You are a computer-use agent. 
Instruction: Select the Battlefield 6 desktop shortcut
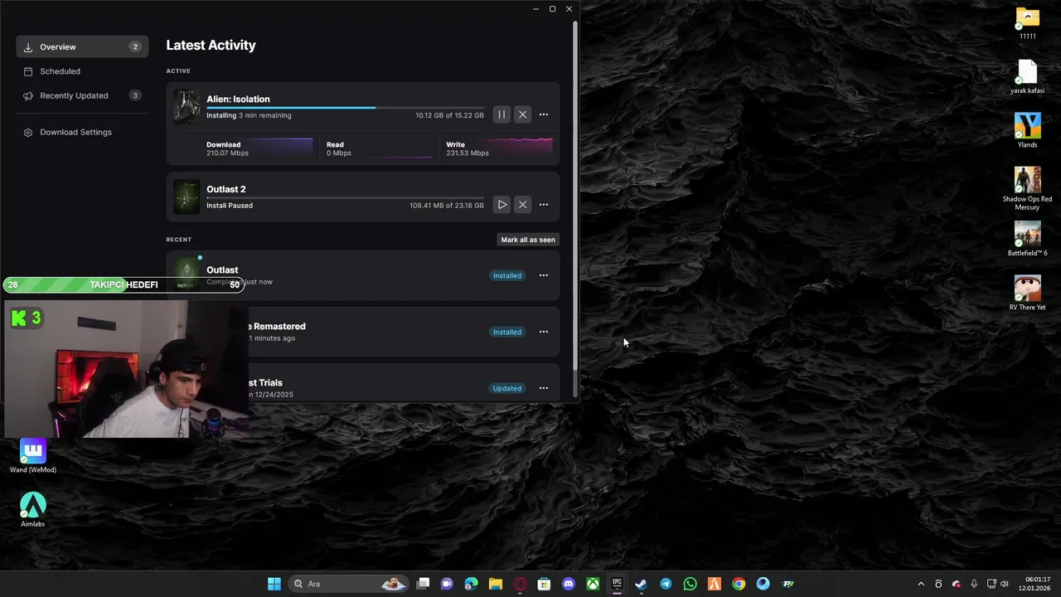1027,239
